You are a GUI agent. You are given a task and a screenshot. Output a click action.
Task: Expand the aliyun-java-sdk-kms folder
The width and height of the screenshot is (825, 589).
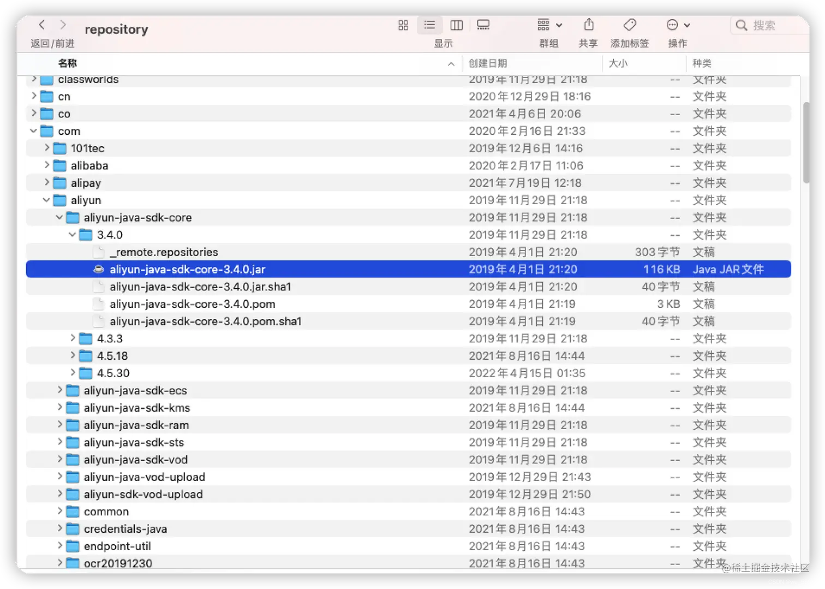click(59, 408)
